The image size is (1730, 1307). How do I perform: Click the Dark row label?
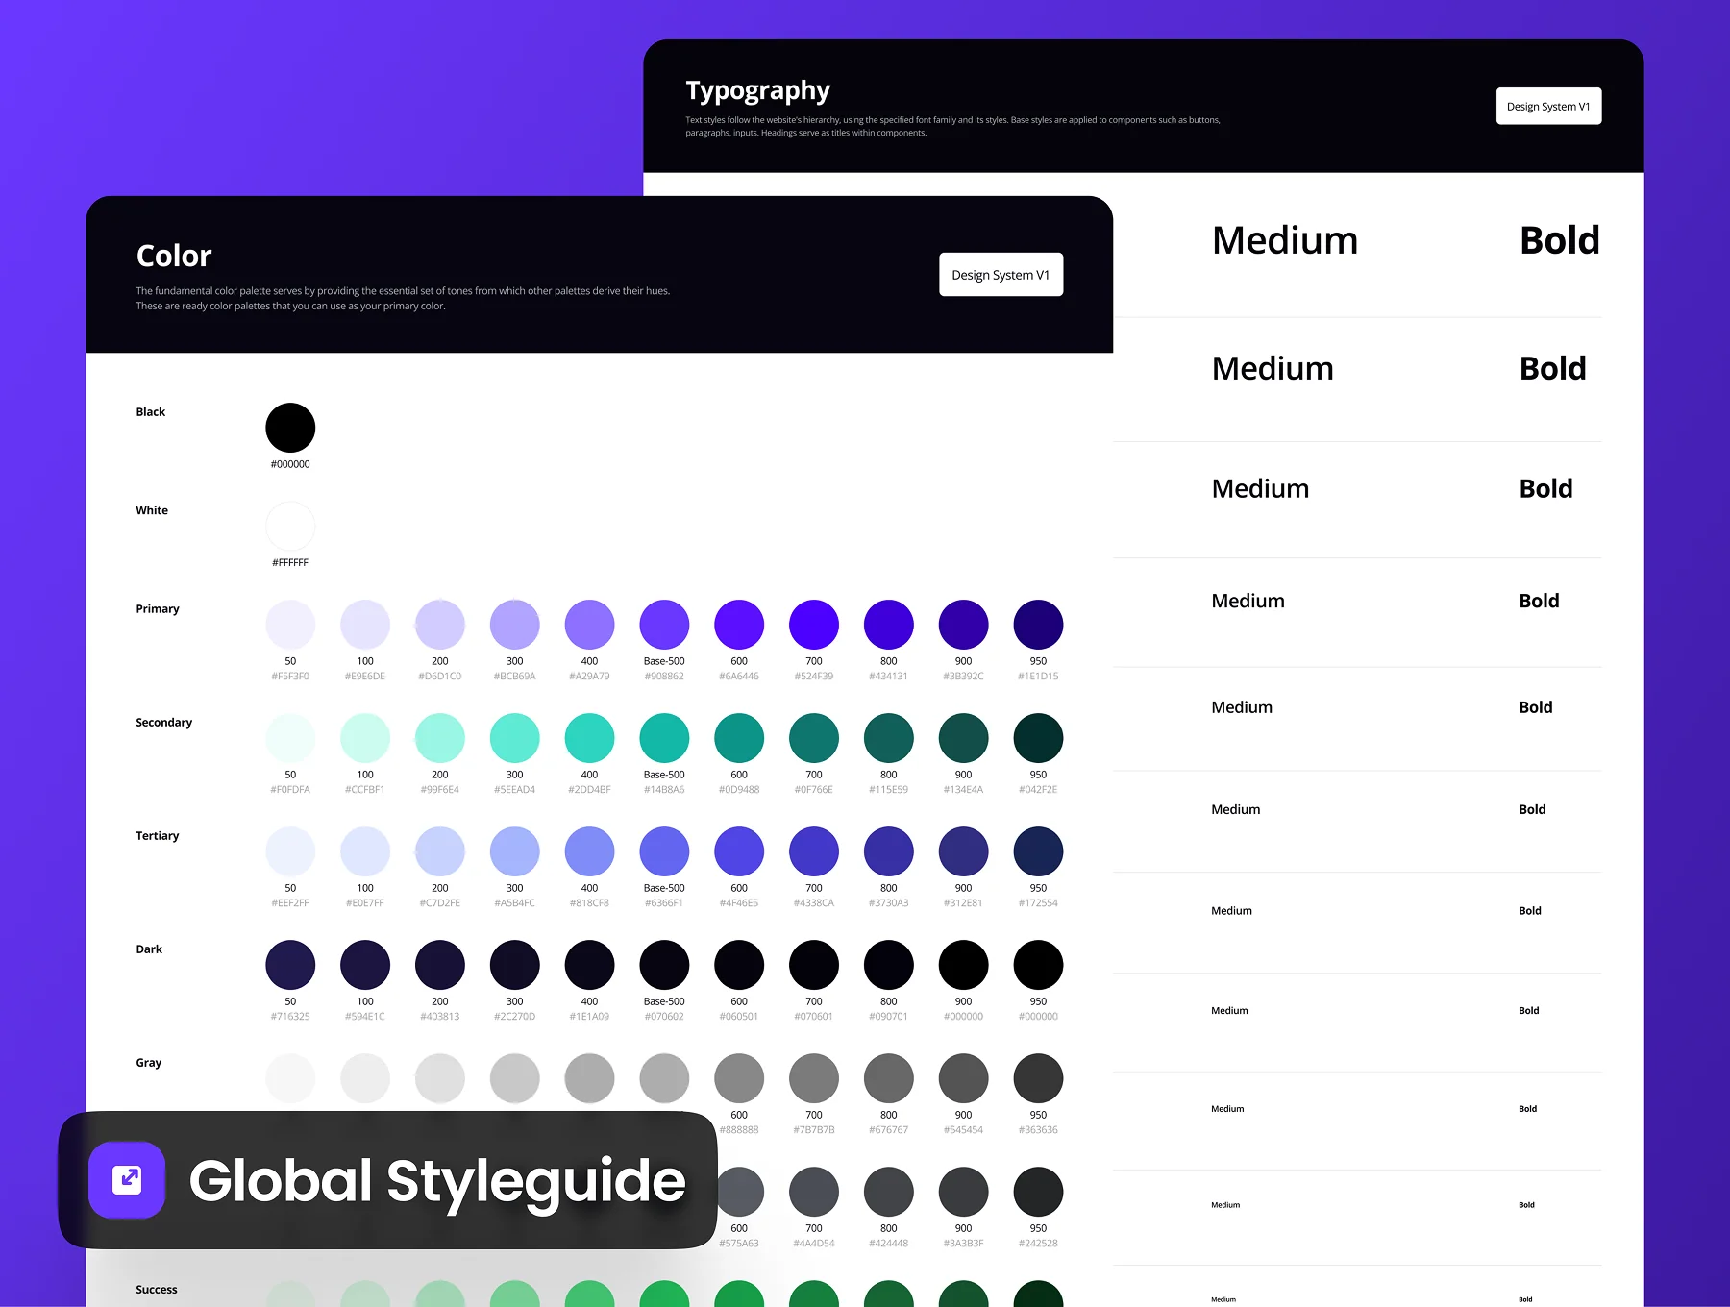point(149,949)
